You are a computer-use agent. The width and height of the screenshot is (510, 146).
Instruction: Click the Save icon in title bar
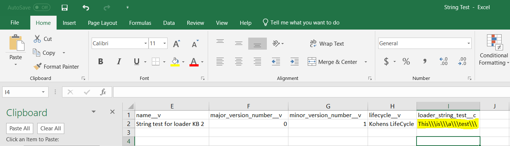(65, 8)
